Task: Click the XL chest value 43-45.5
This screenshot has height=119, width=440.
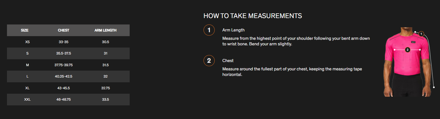Action: coord(64,88)
